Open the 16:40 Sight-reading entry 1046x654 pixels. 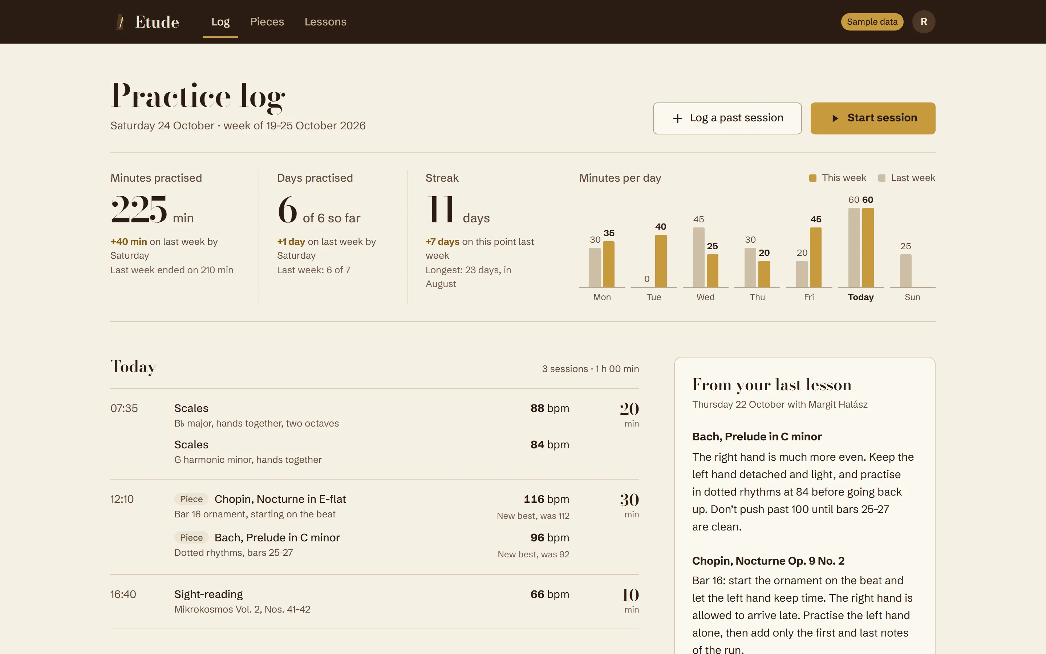pyautogui.click(x=374, y=601)
